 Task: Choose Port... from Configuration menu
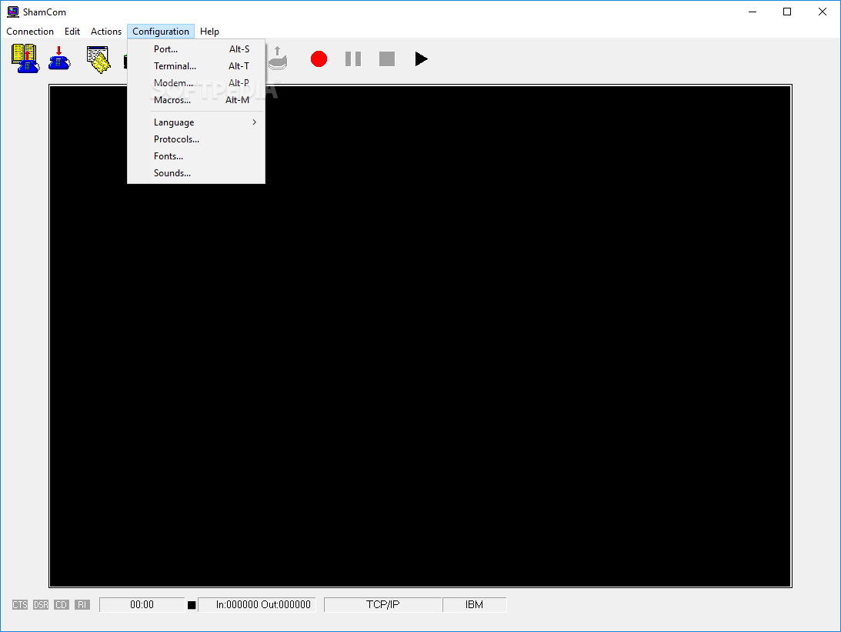click(196, 48)
